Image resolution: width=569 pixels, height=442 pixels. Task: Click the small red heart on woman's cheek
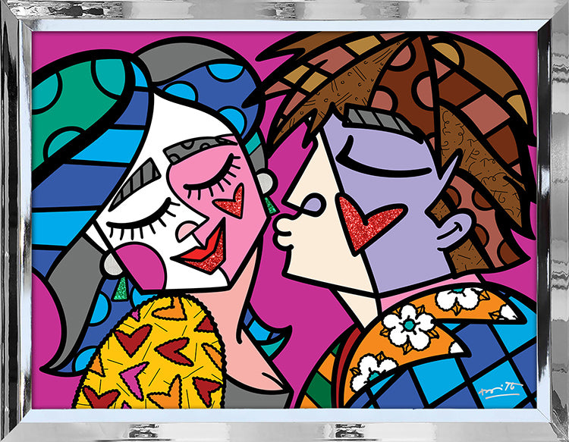coord(231,201)
